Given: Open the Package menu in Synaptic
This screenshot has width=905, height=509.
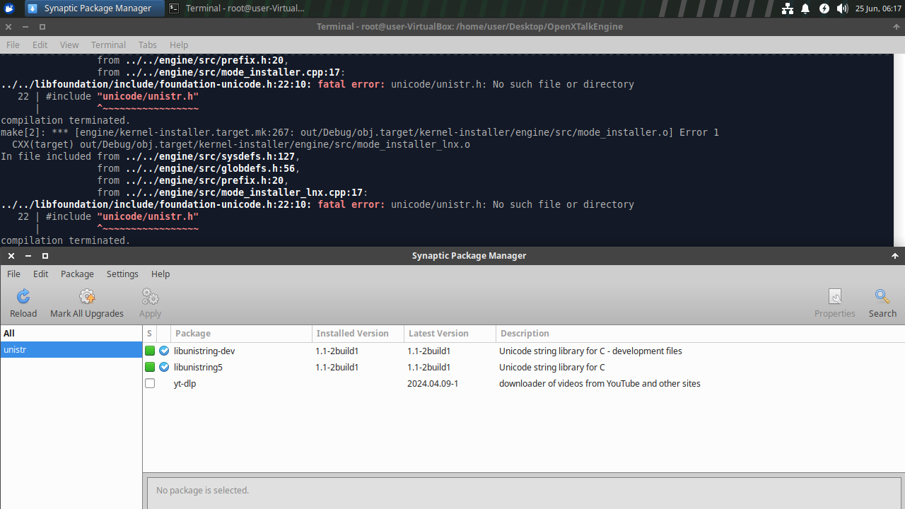Looking at the screenshot, I should click(x=77, y=274).
